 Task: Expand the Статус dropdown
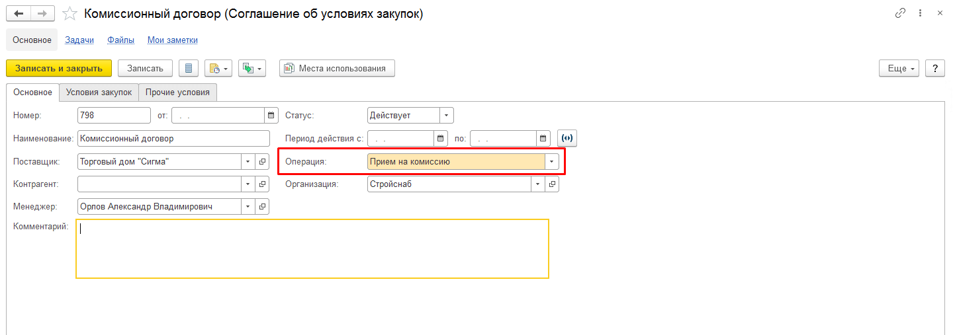coord(447,116)
